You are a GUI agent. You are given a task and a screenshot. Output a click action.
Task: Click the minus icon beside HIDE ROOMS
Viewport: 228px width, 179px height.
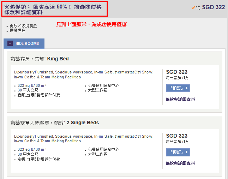click(10, 44)
